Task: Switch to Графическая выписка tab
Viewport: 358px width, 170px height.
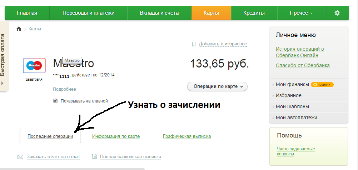Action: pos(187,136)
